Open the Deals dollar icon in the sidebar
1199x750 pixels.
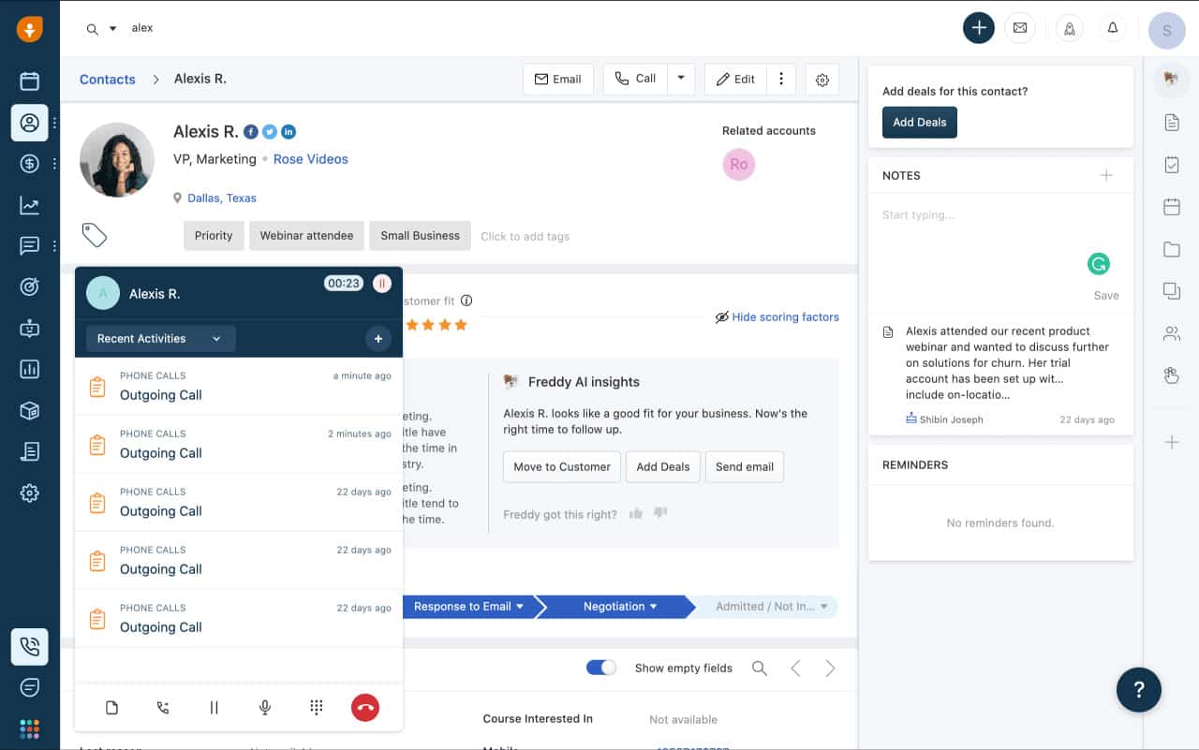[x=30, y=164]
